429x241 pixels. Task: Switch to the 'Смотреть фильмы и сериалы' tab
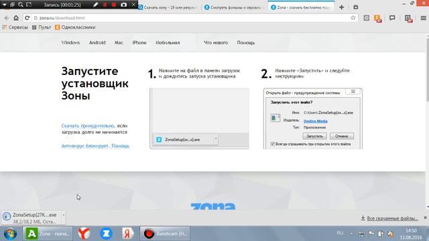coord(235,7)
